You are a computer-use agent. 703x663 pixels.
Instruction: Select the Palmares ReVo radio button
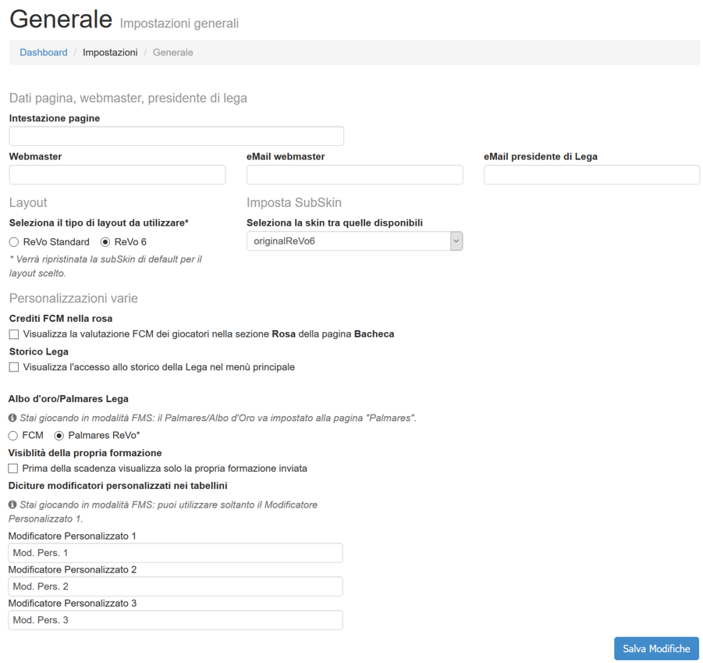point(59,436)
